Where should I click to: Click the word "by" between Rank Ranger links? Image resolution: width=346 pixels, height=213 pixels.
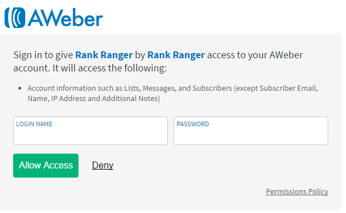pos(140,55)
